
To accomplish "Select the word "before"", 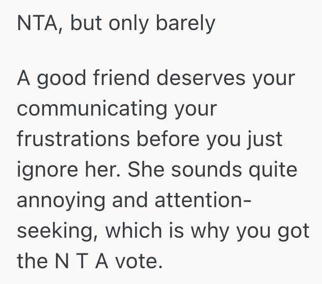I will [173, 138].
